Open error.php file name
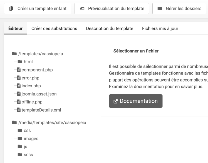Viewport: 208px width, 163px height. click(x=30, y=78)
